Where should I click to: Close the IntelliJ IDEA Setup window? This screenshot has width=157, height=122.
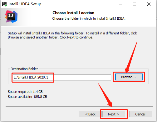coord(149,4)
